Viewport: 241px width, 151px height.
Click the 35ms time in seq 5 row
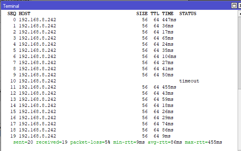click(168, 51)
